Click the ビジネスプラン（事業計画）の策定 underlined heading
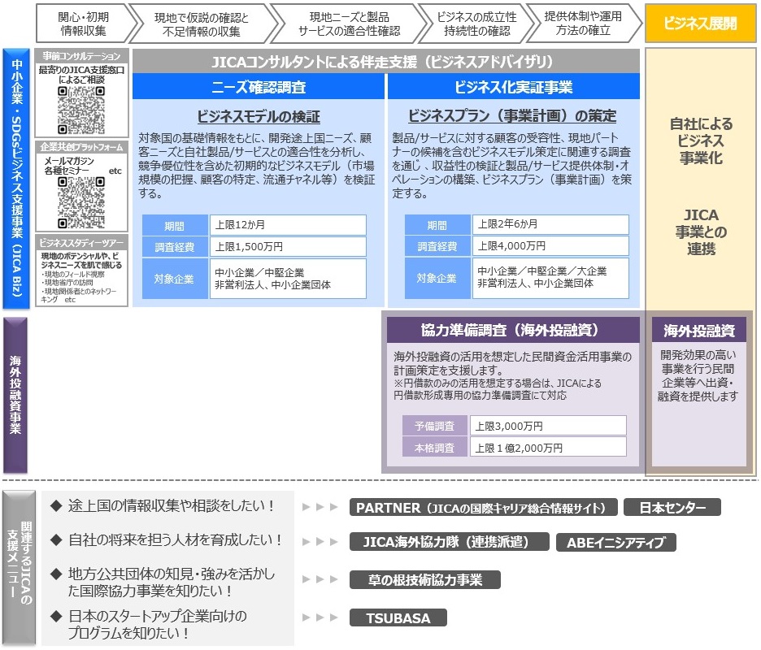The image size is (761, 650). 512,116
